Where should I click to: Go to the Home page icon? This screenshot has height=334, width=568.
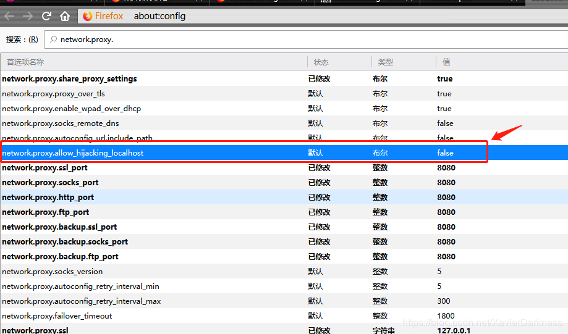65,16
